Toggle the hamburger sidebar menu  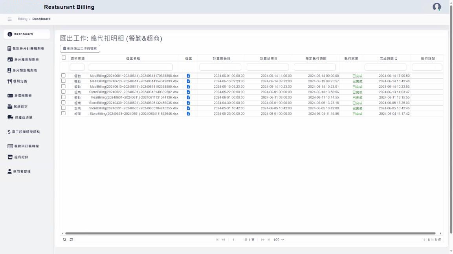point(10,19)
